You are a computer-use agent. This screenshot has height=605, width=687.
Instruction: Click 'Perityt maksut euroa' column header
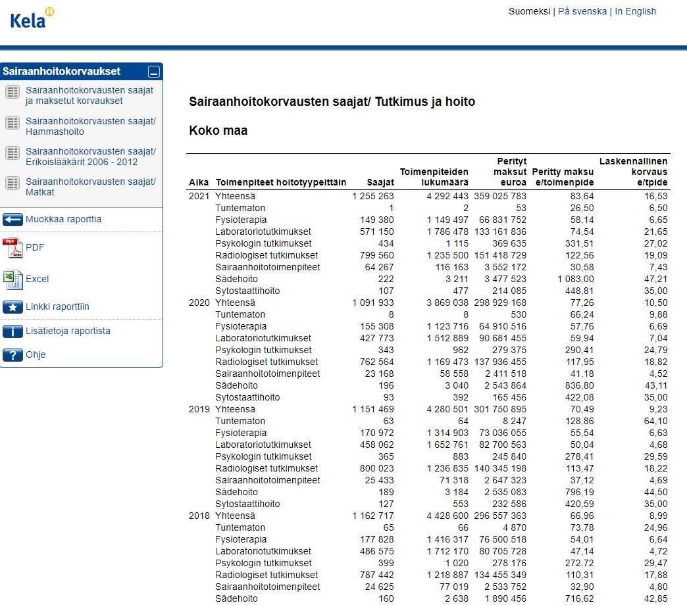point(510,172)
